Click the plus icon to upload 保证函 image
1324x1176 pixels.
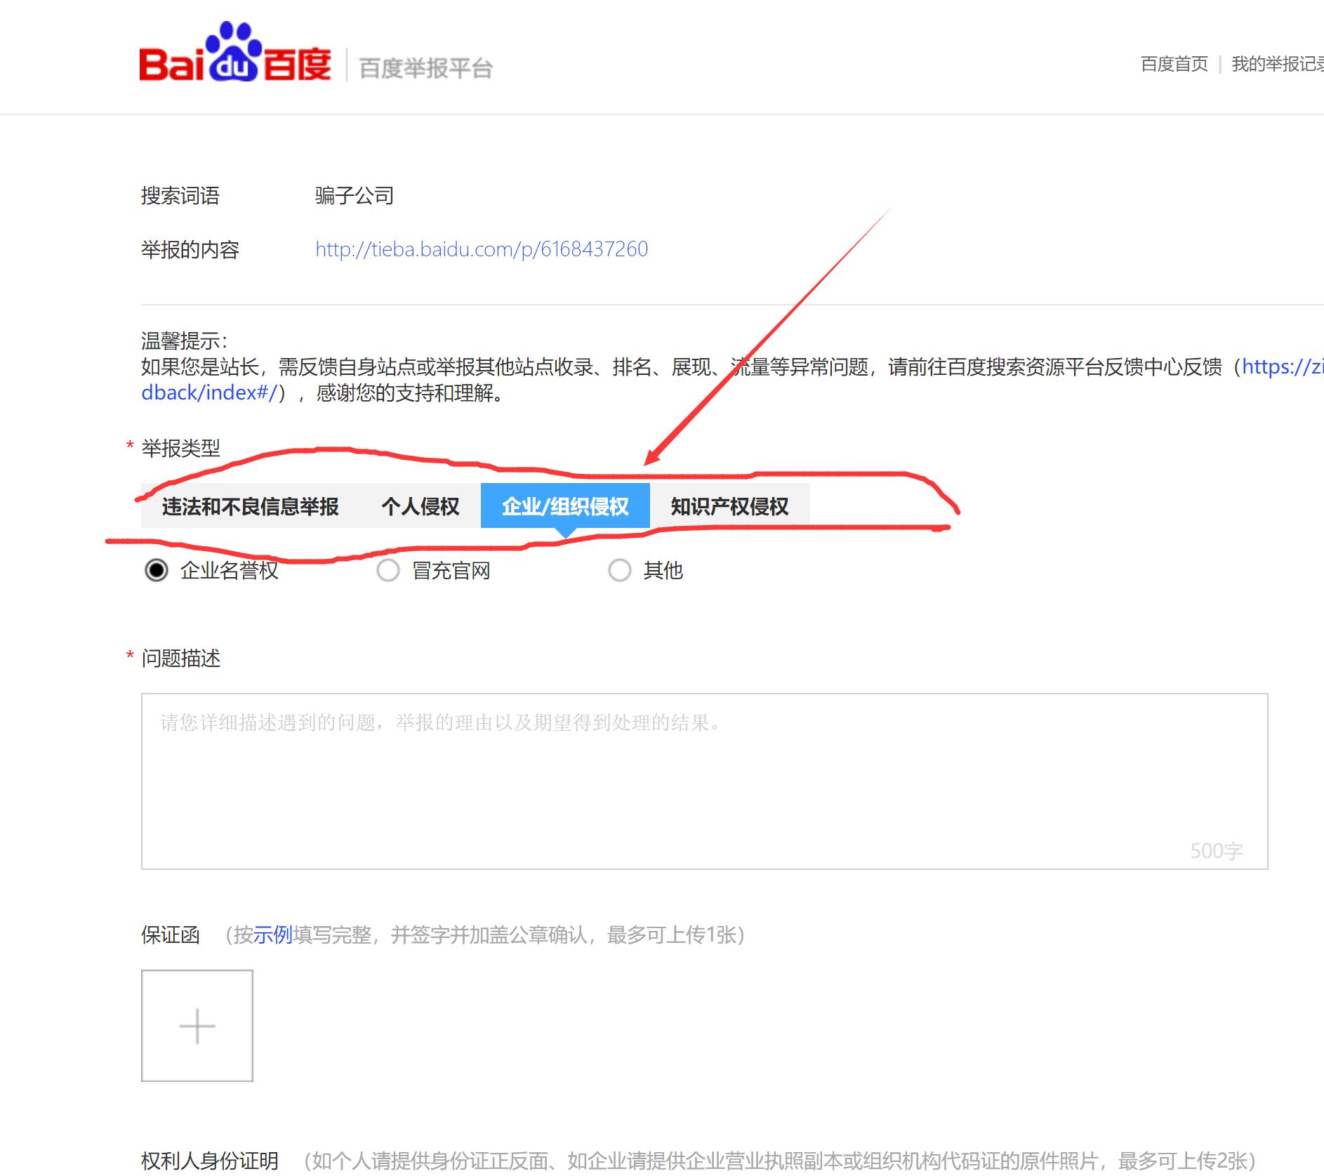click(x=197, y=1026)
